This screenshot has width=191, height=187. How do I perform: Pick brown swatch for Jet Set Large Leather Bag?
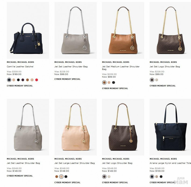(x=57, y=177)
